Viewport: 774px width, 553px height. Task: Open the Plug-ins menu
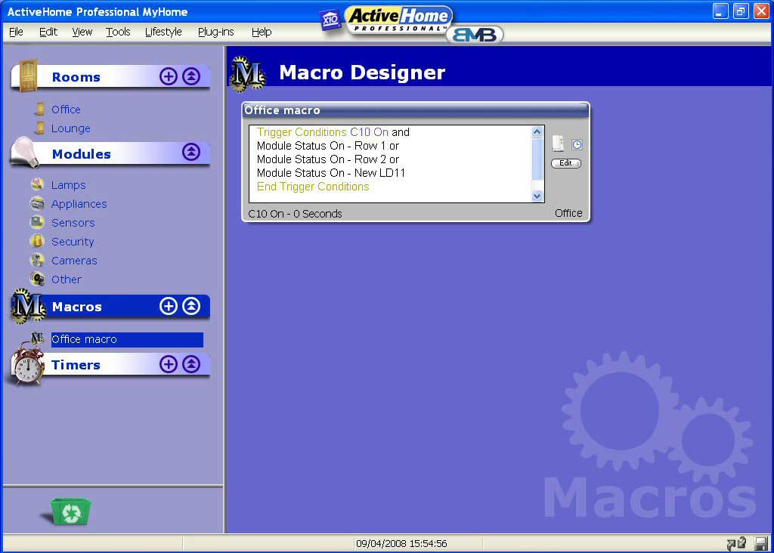tap(215, 32)
